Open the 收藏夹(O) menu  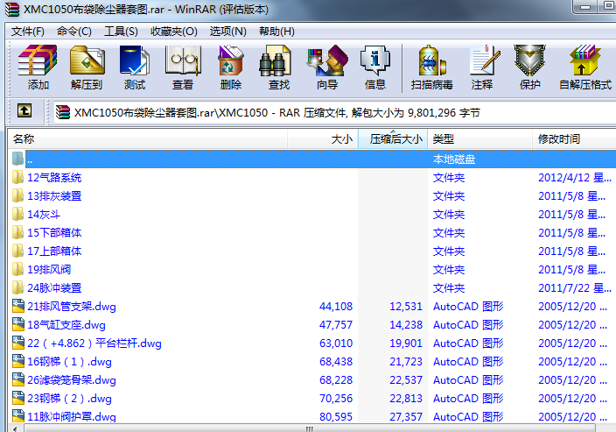pyautogui.click(x=174, y=32)
